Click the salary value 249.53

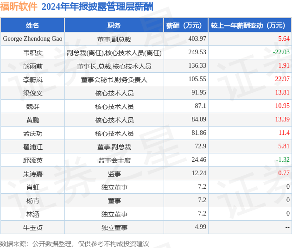coord(197,52)
